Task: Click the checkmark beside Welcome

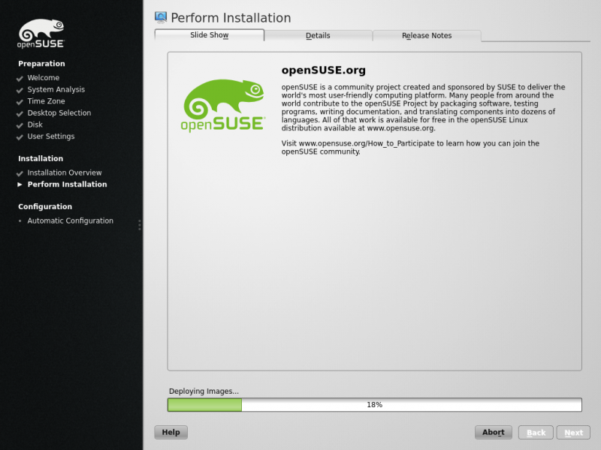Action: pos(20,79)
